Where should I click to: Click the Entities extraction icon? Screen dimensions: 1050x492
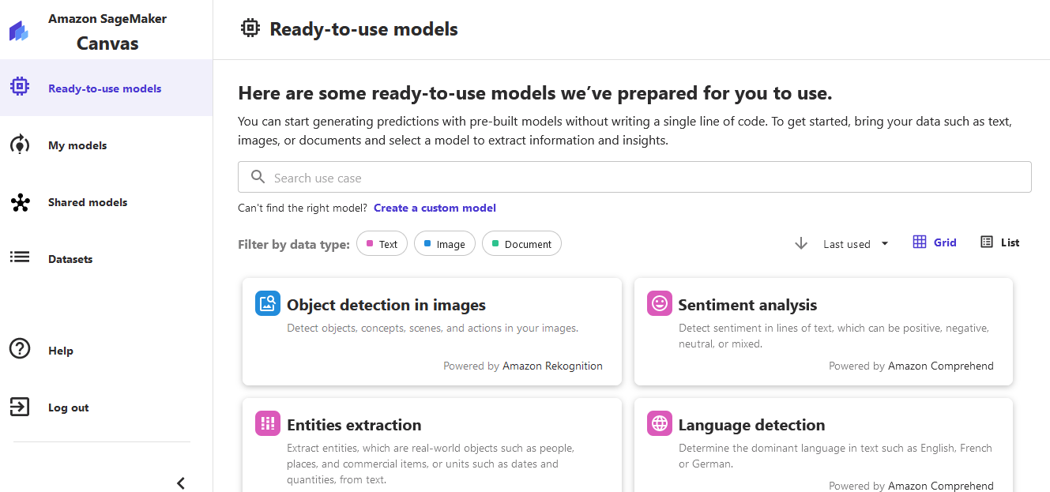268,423
